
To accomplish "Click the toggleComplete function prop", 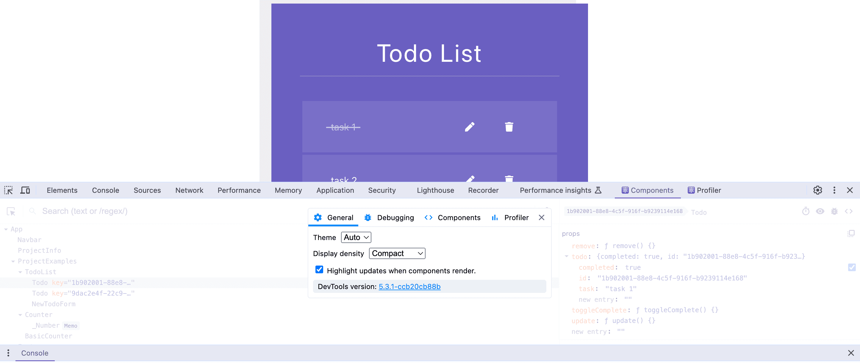I will tap(645, 310).
